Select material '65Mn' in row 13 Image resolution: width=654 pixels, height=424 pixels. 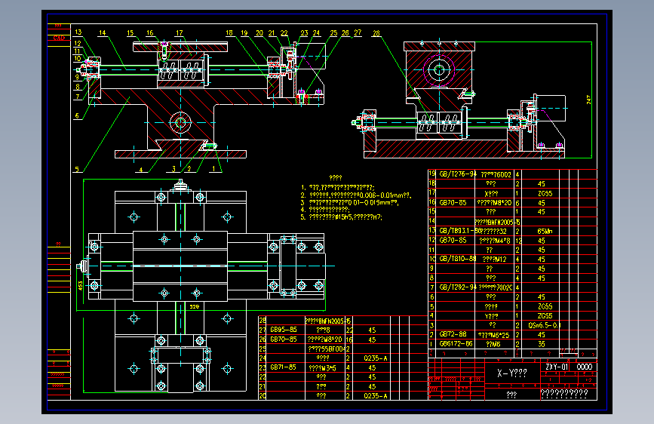pyautogui.click(x=545, y=231)
